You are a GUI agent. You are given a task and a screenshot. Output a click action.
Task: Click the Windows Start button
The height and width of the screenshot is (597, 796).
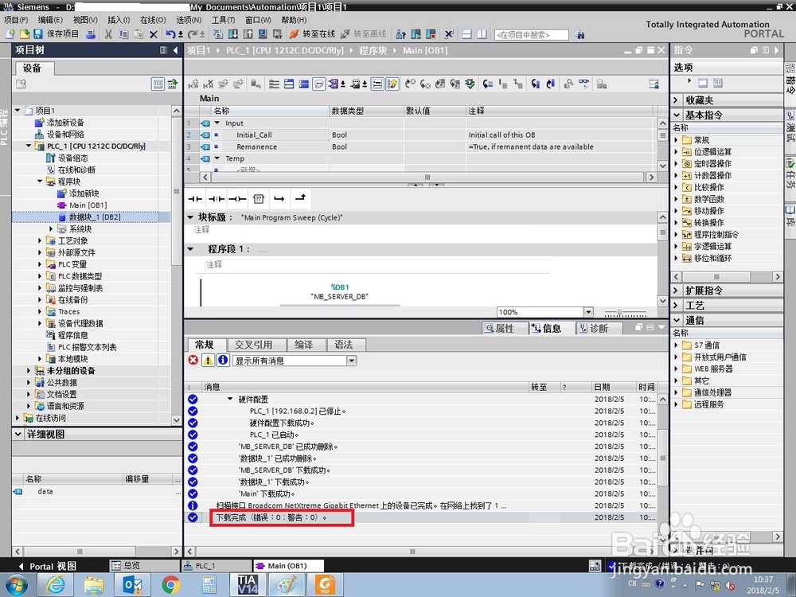pos(16,585)
